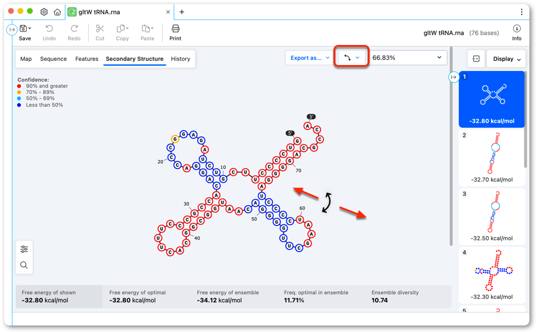Viewport: 536px width, 332px height.
Task: Switch to the Sequence tab
Action: pos(53,59)
